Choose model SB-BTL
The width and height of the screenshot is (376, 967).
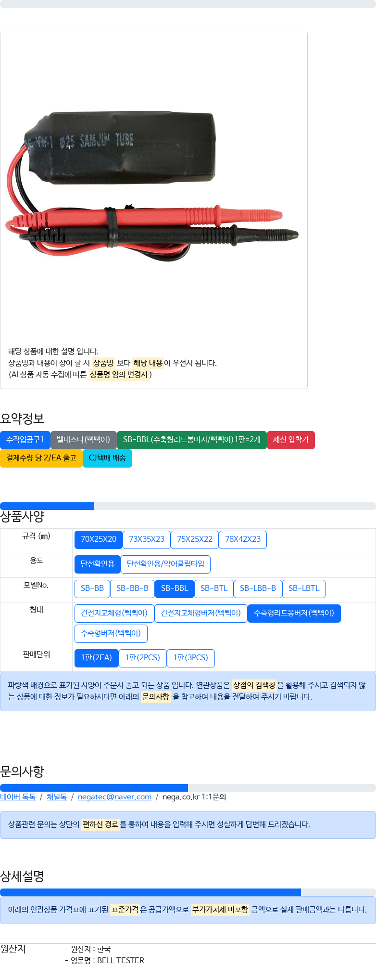pyautogui.click(x=214, y=588)
